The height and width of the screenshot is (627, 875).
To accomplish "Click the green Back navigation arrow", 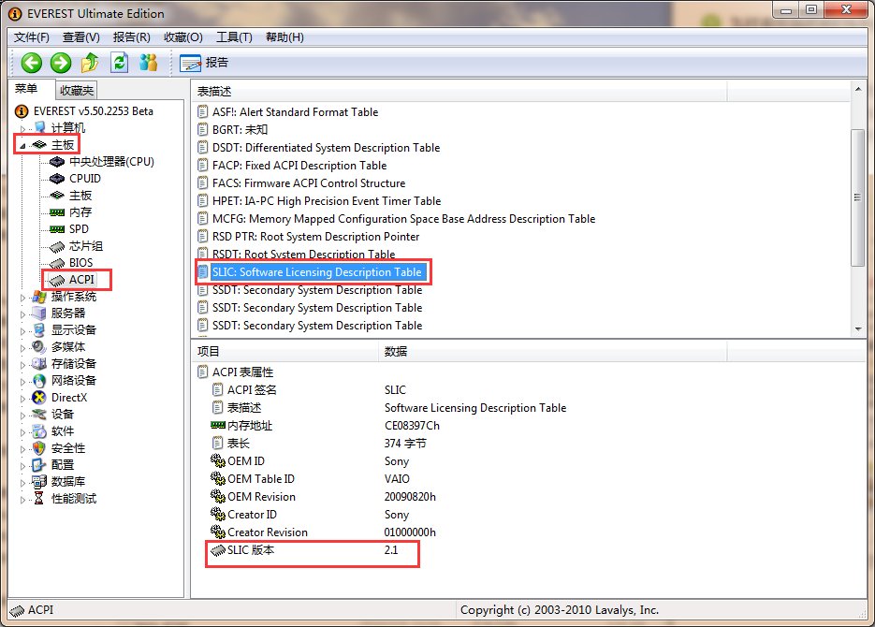I will (x=30, y=63).
